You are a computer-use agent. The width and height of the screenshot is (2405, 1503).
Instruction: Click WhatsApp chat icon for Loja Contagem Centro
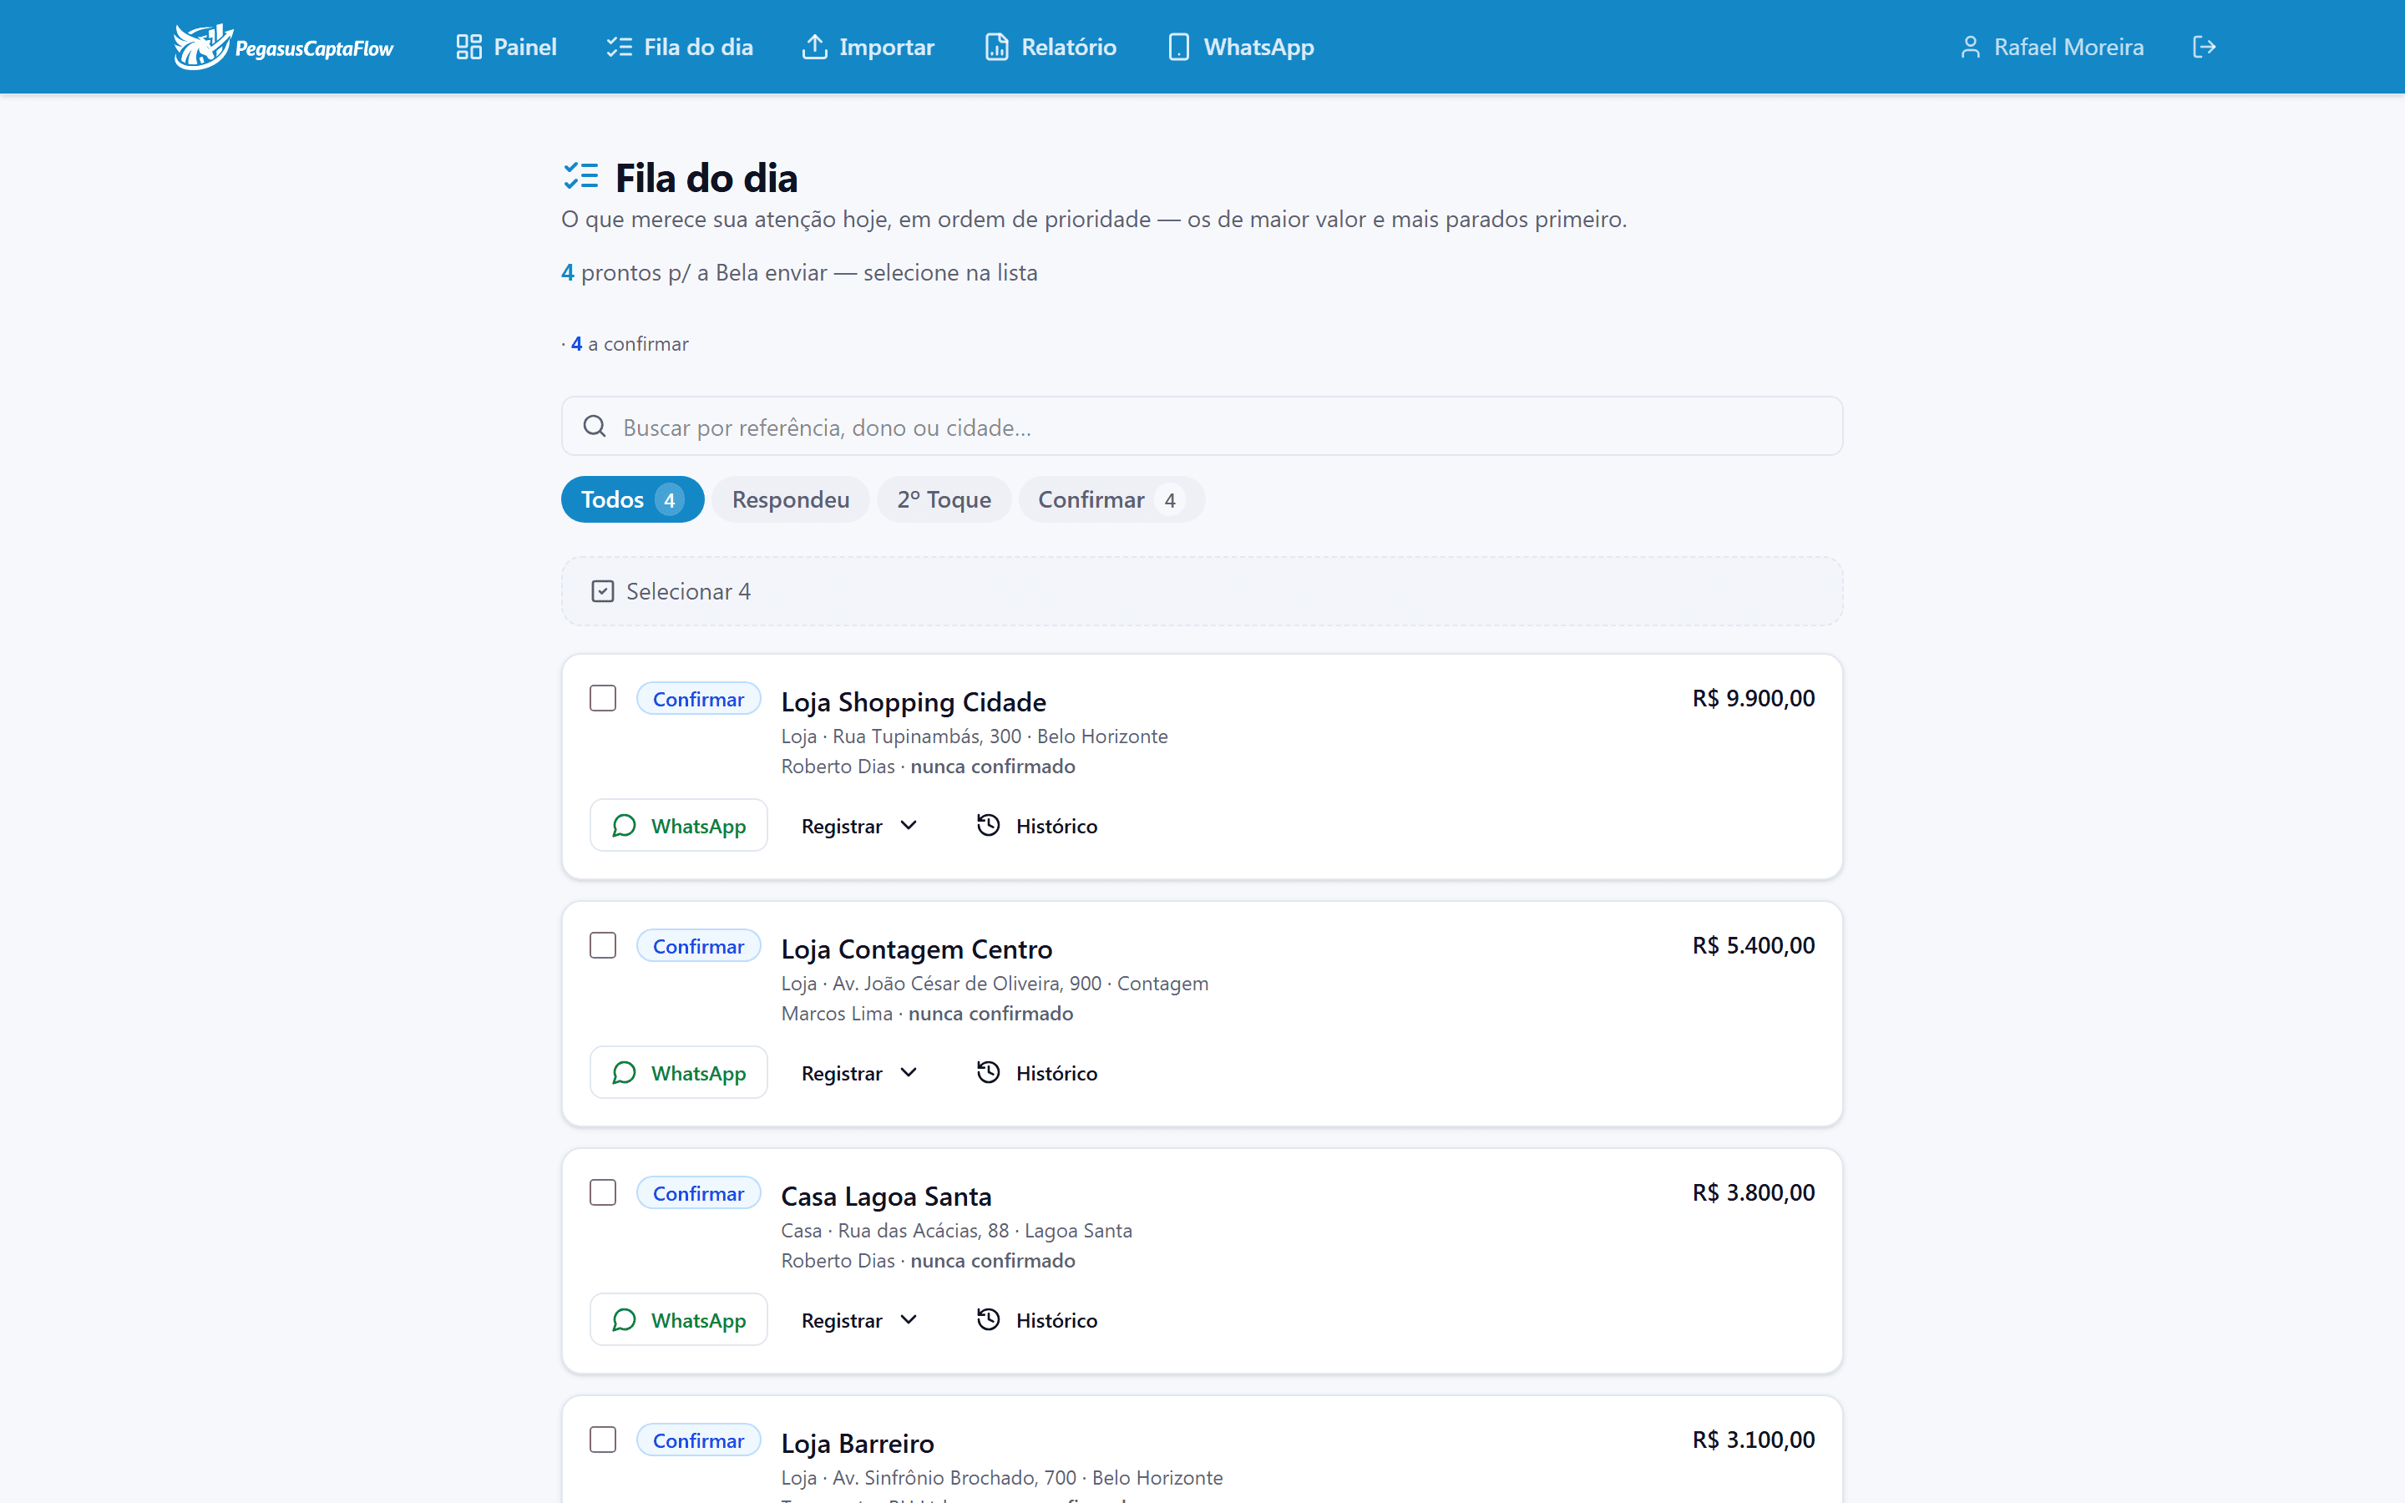pyautogui.click(x=624, y=1073)
